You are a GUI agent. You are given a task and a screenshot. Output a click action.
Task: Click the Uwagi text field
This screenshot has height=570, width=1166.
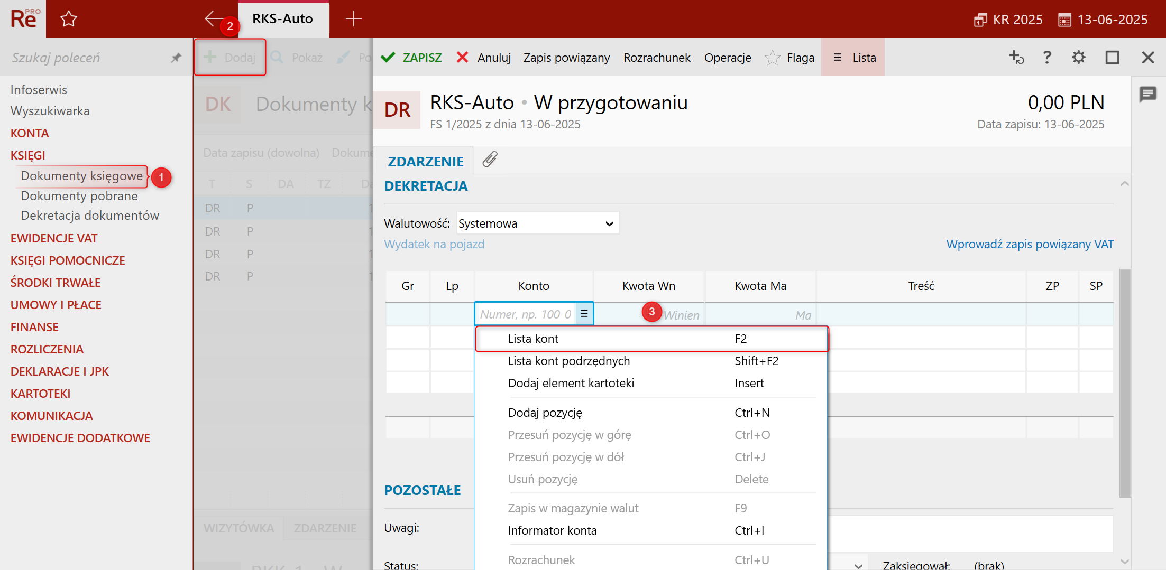point(969,534)
